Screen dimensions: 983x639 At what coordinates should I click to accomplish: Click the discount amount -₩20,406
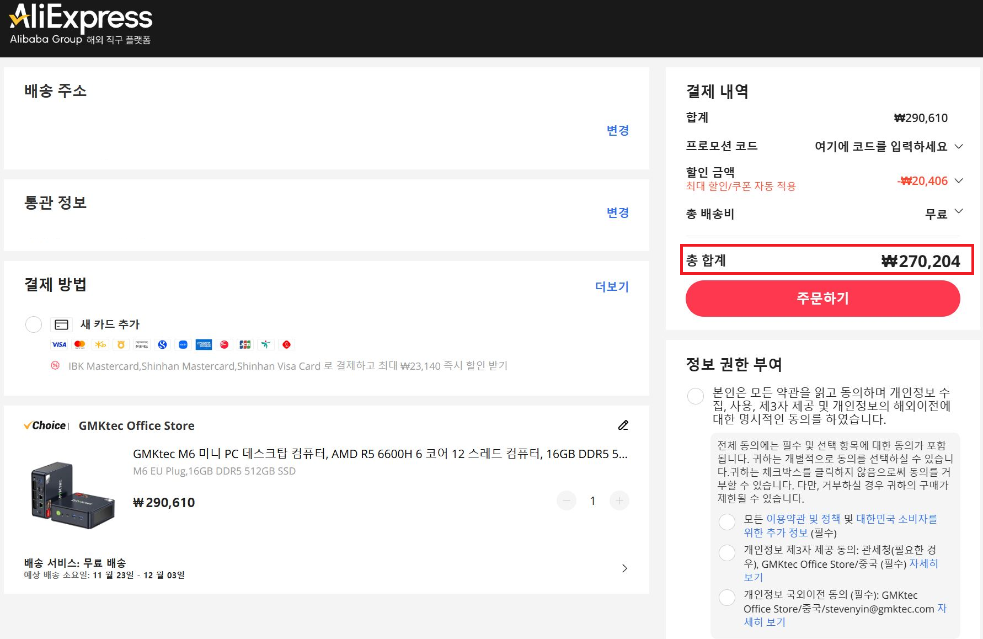point(922,181)
